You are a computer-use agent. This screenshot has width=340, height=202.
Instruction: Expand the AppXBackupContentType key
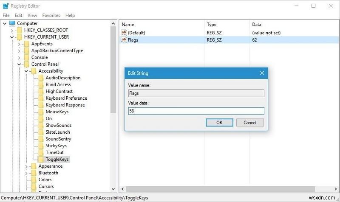[x=19, y=51]
